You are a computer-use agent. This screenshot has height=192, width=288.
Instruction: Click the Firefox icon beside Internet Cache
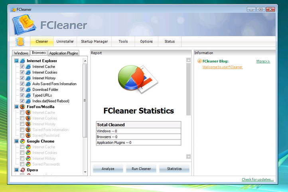coord(28,112)
